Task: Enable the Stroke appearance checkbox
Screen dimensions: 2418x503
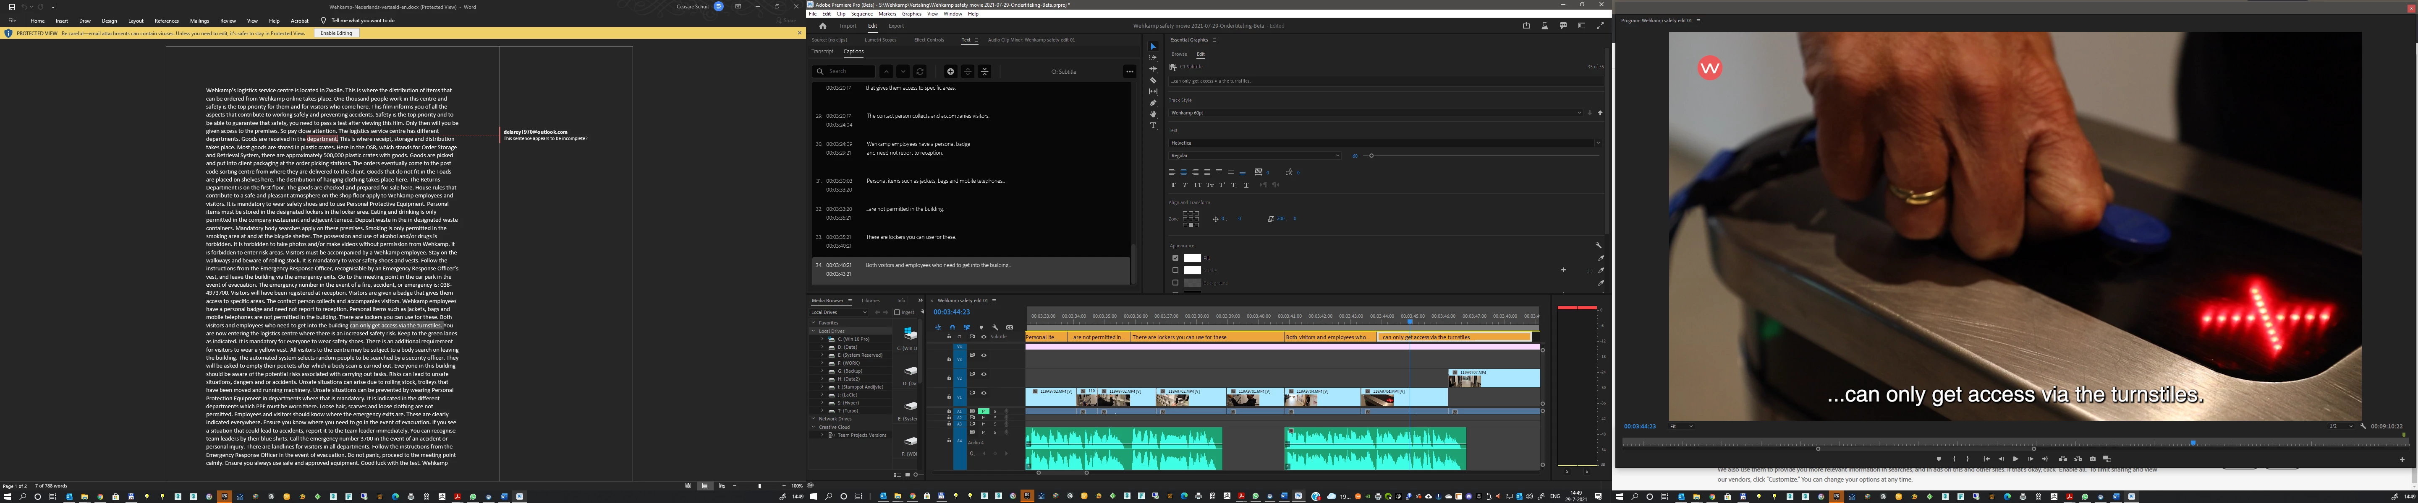Action: [x=1175, y=271]
